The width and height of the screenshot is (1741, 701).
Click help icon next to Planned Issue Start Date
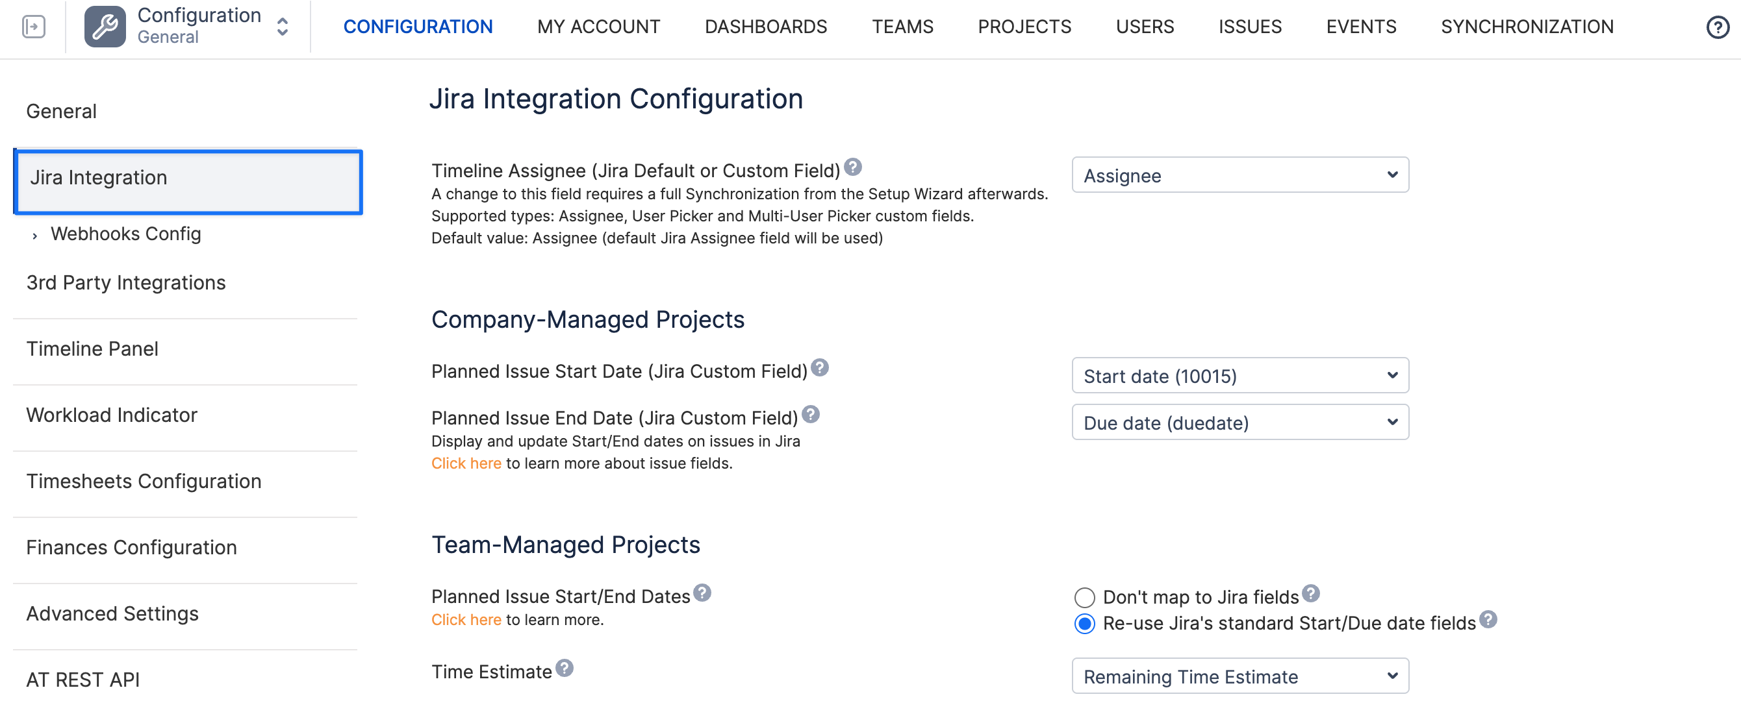pyautogui.click(x=820, y=367)
